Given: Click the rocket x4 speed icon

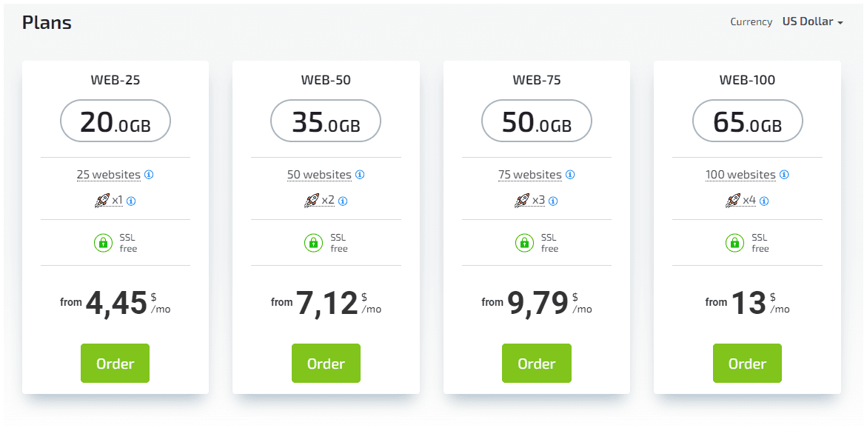Looking at the screenshot, I should pyautogui.click(x=733, y=200).
